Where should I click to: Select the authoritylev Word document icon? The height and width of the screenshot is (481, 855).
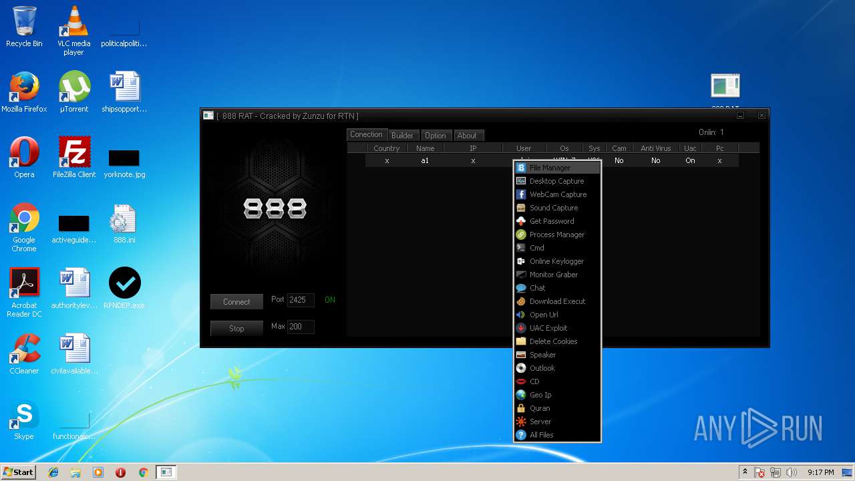coord(74,289)
